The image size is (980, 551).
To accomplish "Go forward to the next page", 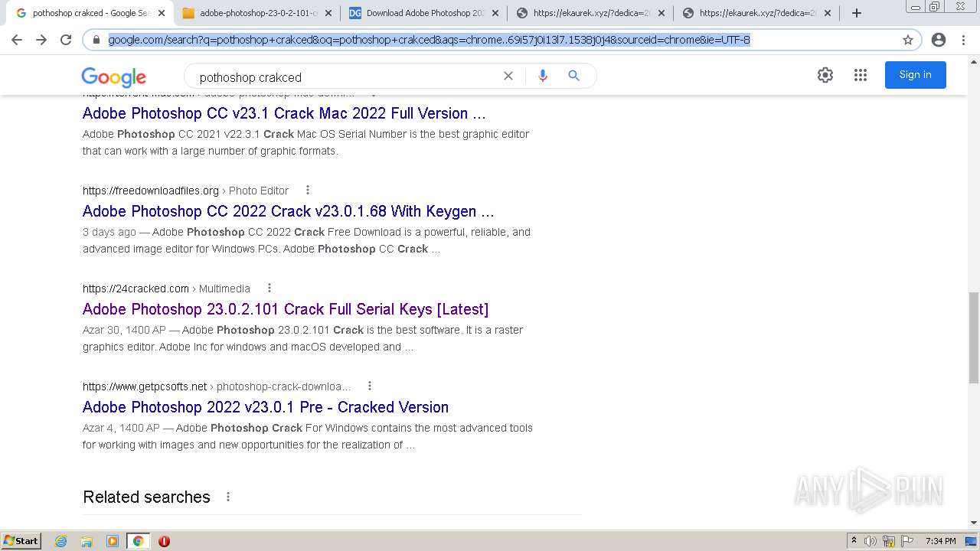I will 41,40.
